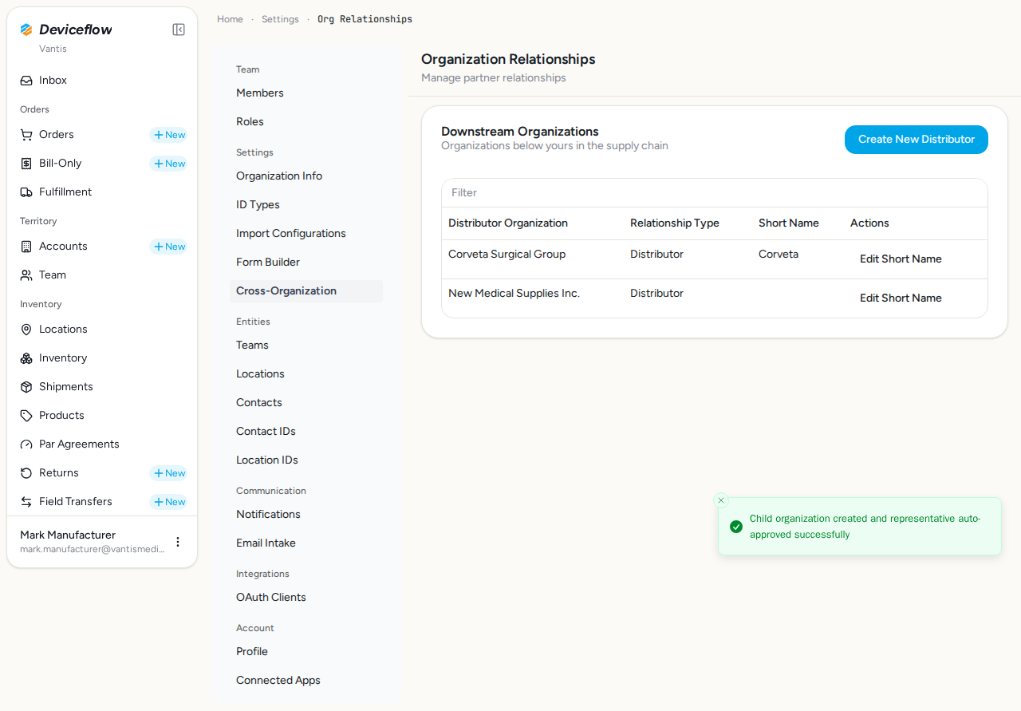This screenshot has width=1021, height=711.
Task: Click the Locations map pin icon
Action: pyautogui.click(x=26, y=330)
